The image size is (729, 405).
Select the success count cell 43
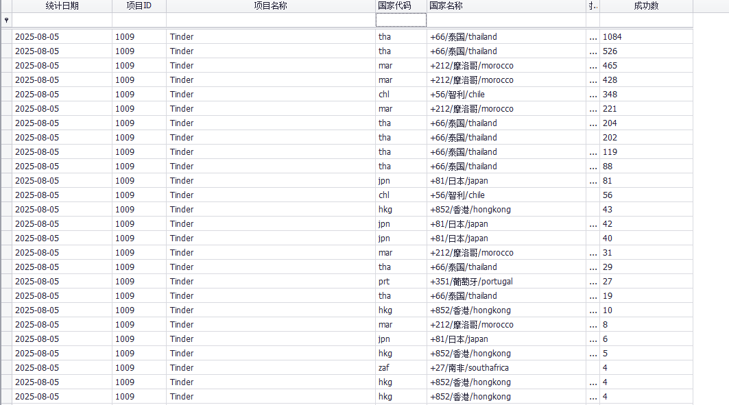[646, 210]
